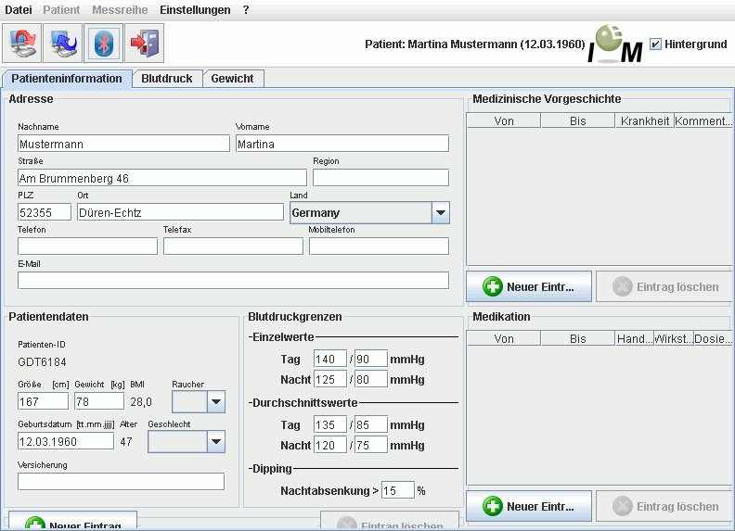Click the Von column header in Medizinische Vorgeschichte
Screen dimensions: 735x531
504,120
